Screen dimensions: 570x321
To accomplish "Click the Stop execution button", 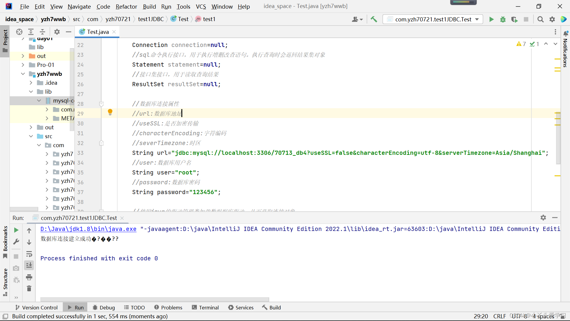I will click(x=526, y=19).
